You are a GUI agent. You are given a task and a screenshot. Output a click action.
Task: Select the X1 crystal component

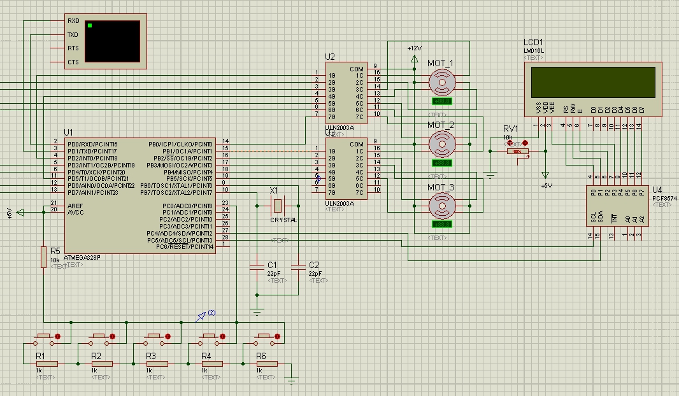coord(277,206)
